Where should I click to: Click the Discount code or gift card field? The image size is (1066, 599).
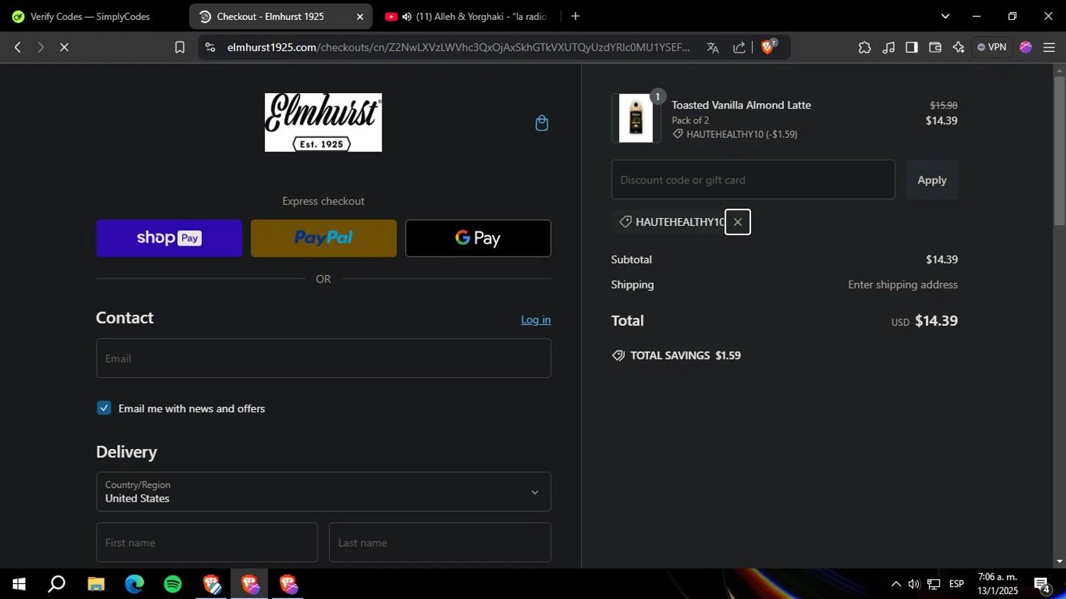tap(753, 180)
